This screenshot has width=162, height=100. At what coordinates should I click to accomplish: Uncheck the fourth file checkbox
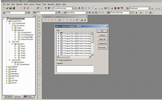[x=59, y=41]
